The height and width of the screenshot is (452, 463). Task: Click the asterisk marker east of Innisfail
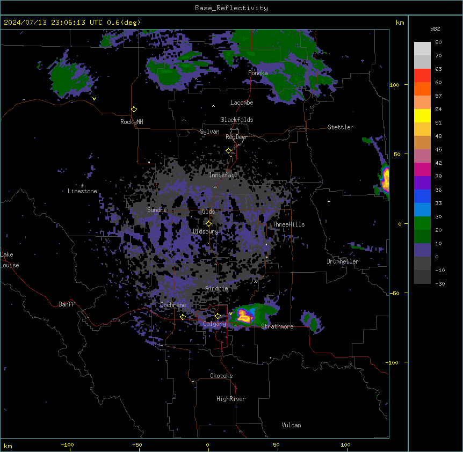point(270,163)
